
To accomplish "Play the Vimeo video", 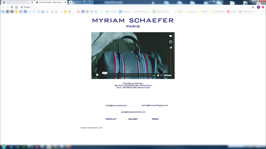I will click(97, 75).
